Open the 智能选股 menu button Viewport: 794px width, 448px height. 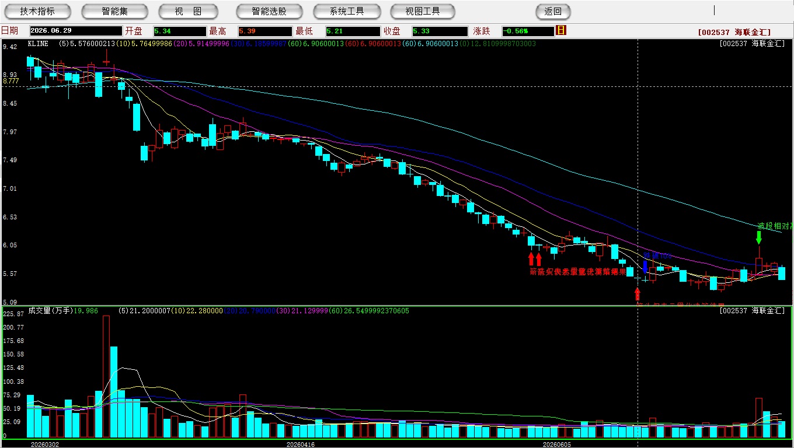pyautogui.click(x=269, y=11)
